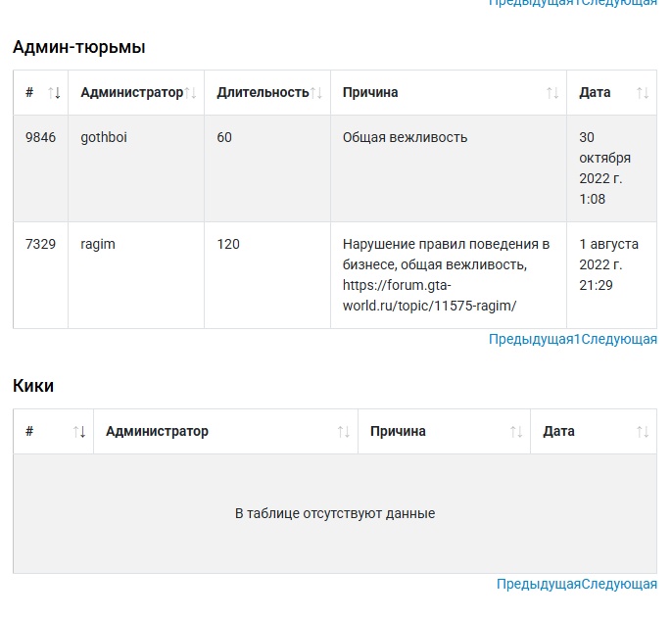This screenshot has width=671, height=618.
Task: Open page 1 under the admin-jail table
Action: click(577, 340)
